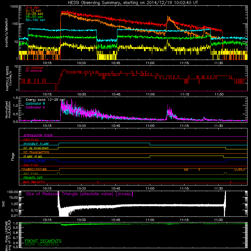
Task: Click the HI channel legend label
Action: point(34,71)
